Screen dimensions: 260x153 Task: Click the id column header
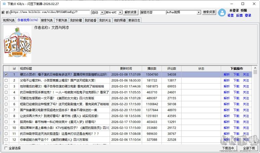pyautogui.click(x=14, y=68)
